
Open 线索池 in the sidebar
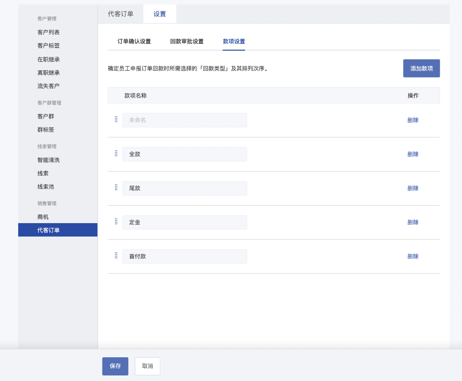46,187
